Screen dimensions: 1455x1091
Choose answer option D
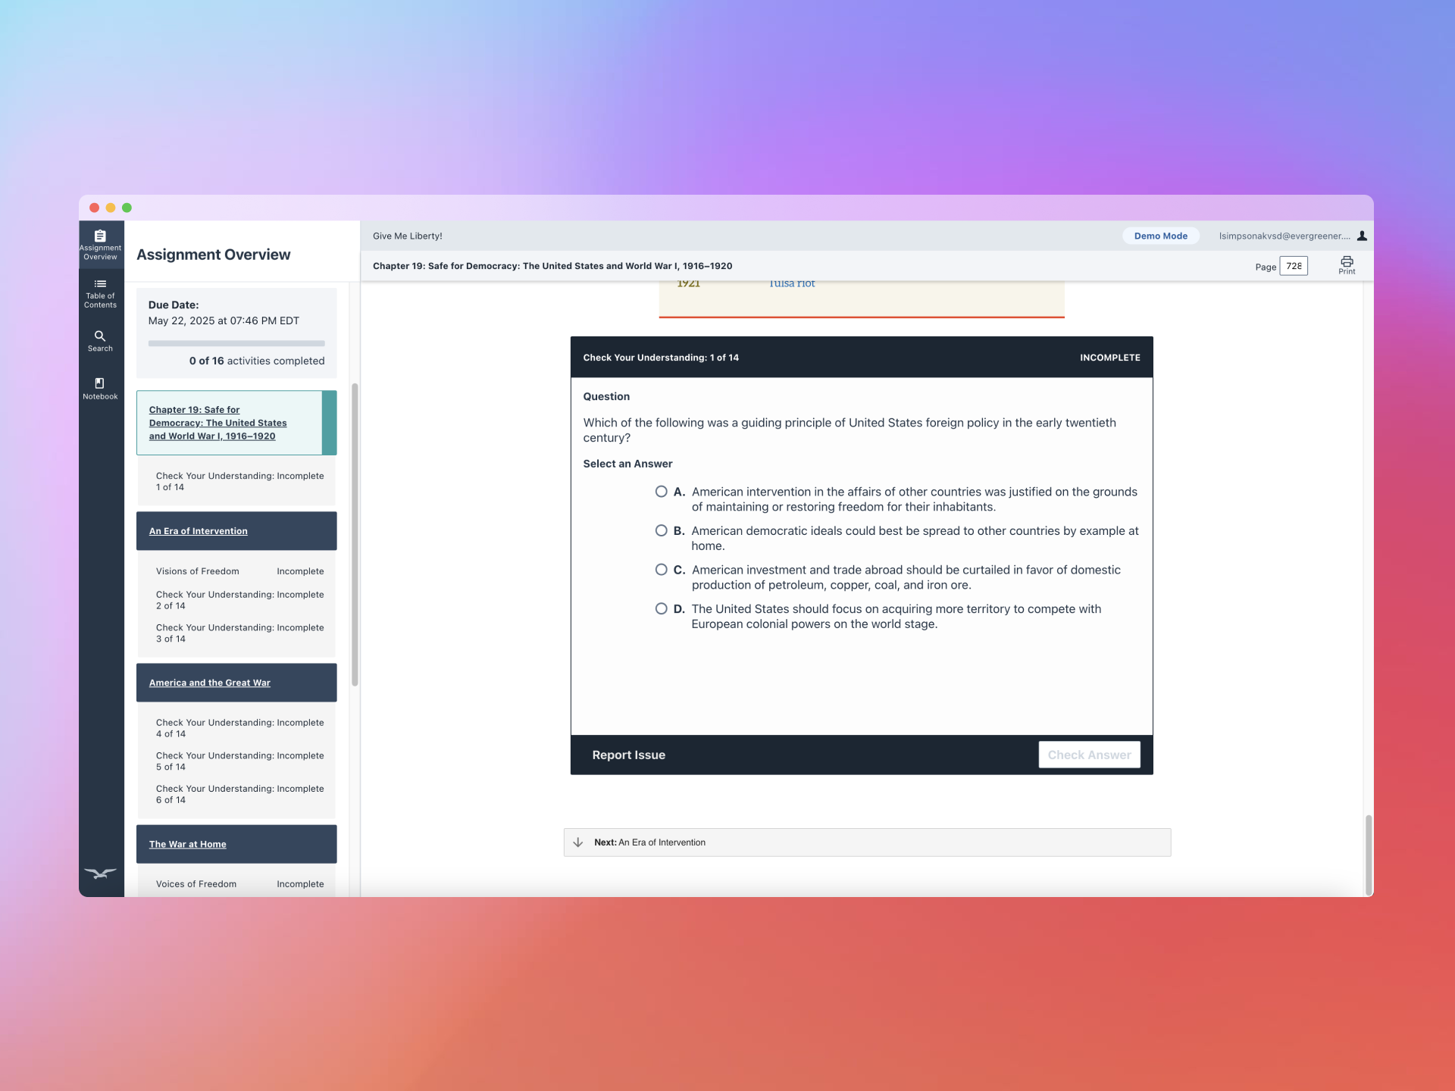click(x=661, y=608)
